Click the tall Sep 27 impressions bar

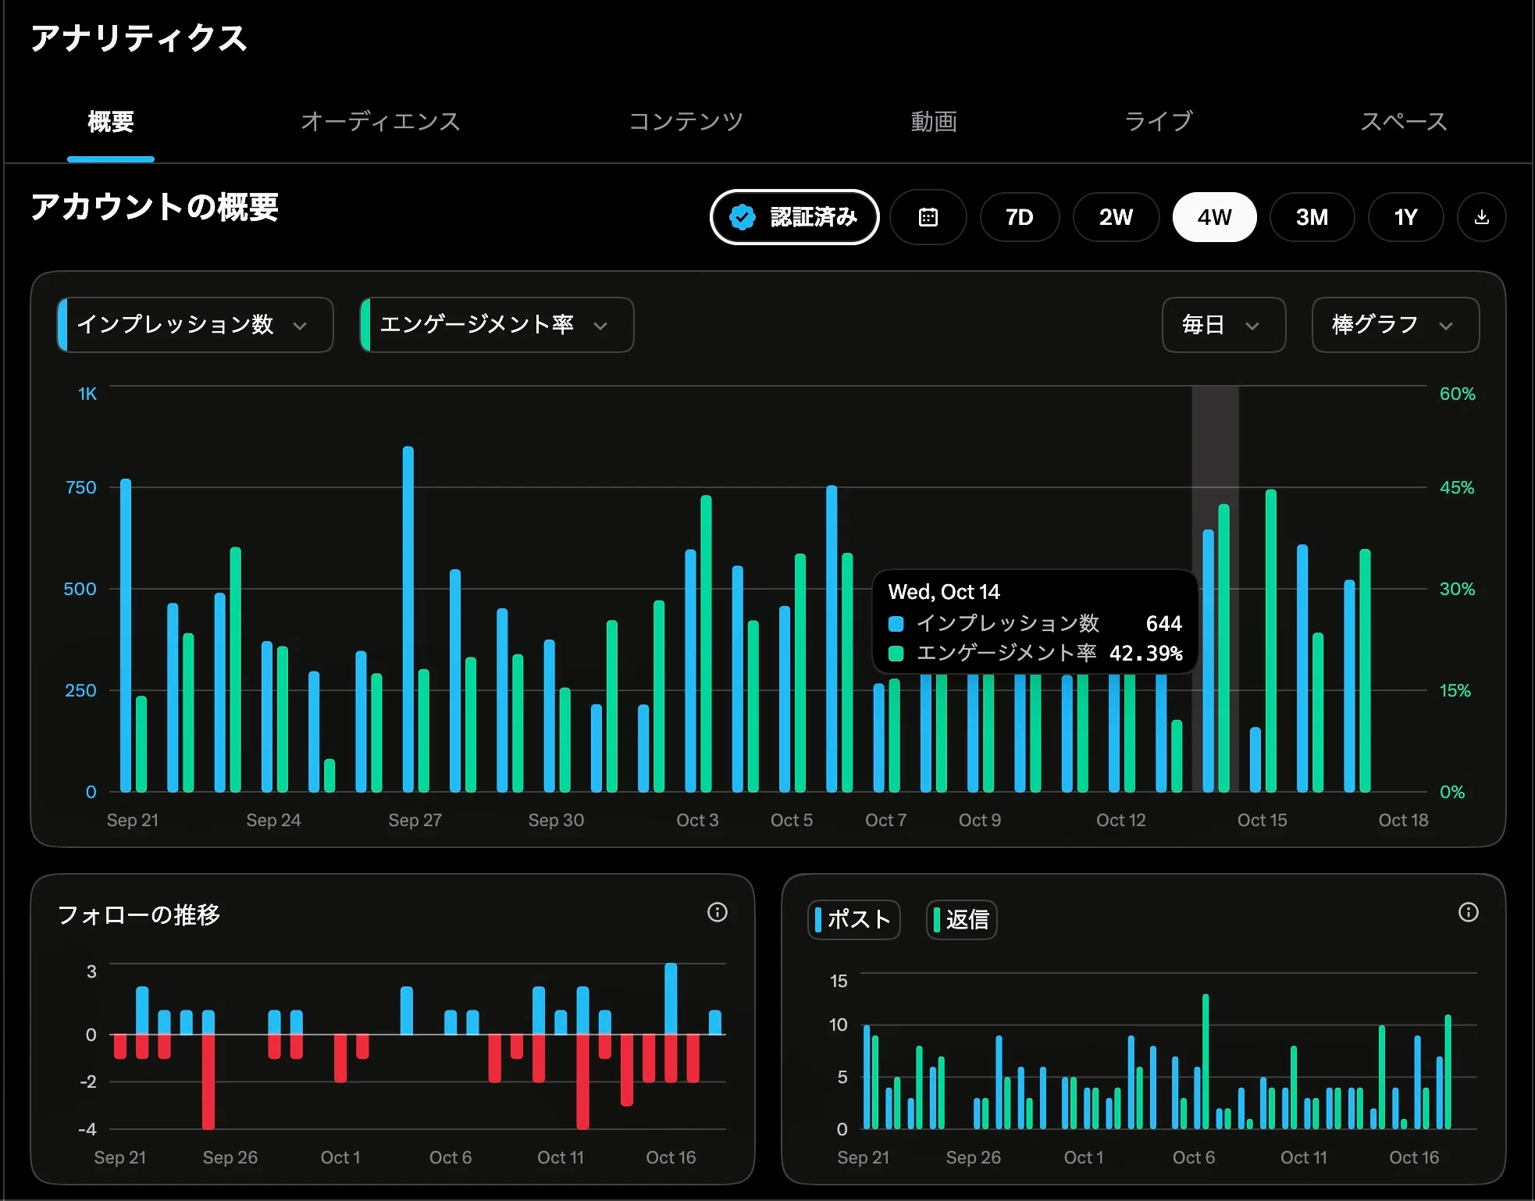pos(408,619)
